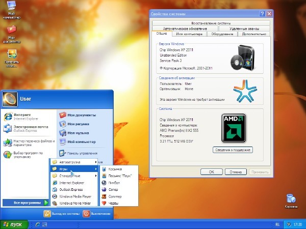Open the change wallpaper desktop shortcut
The width and height of the screenshot is (306, 229).
pyautogui.click(x=12, y=58)
